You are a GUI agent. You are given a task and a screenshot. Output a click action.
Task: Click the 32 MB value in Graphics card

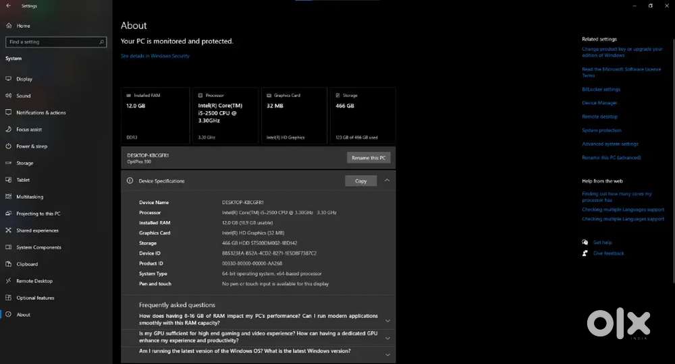click(x=275, y=106)
